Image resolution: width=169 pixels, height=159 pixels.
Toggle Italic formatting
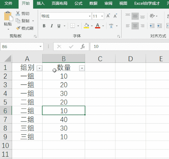pyautogui.click(x=52, y=26)
